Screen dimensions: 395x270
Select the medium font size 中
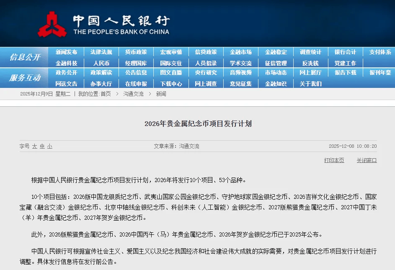point(41,146)
